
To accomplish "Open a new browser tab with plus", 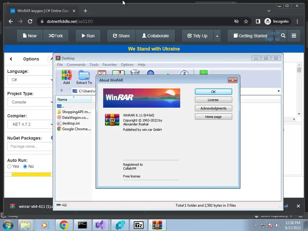I will [85, 11].
